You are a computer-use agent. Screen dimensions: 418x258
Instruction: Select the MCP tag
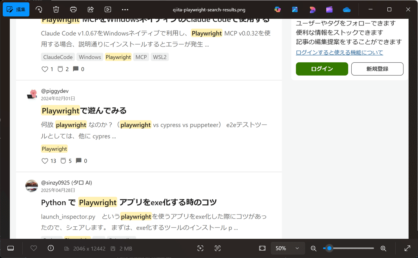(141, 57)
